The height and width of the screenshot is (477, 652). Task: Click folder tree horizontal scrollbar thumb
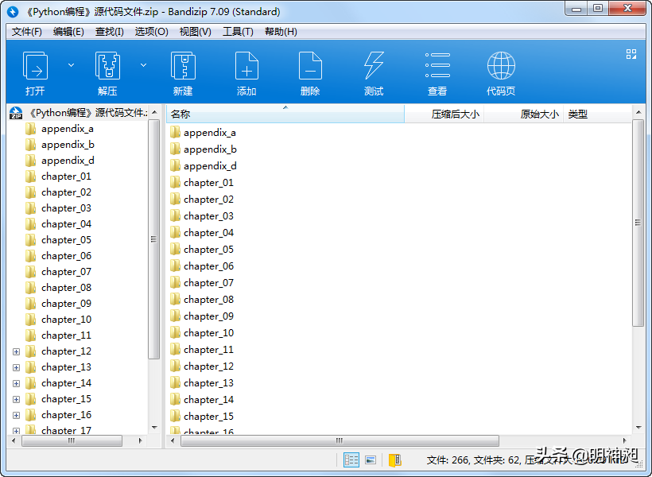(72, 440)
